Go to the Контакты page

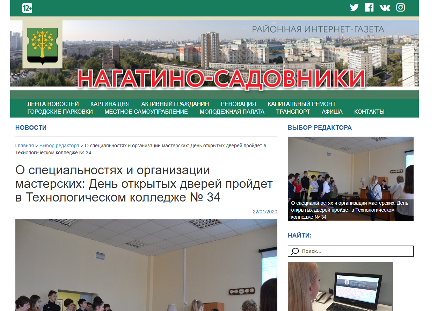(369, 112)
